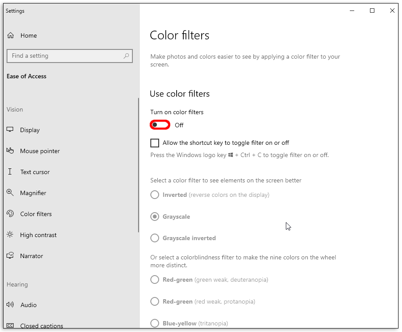Select the Inverted filter radio button
Viewport: 402px width, 332px height.
coord(155,195)
